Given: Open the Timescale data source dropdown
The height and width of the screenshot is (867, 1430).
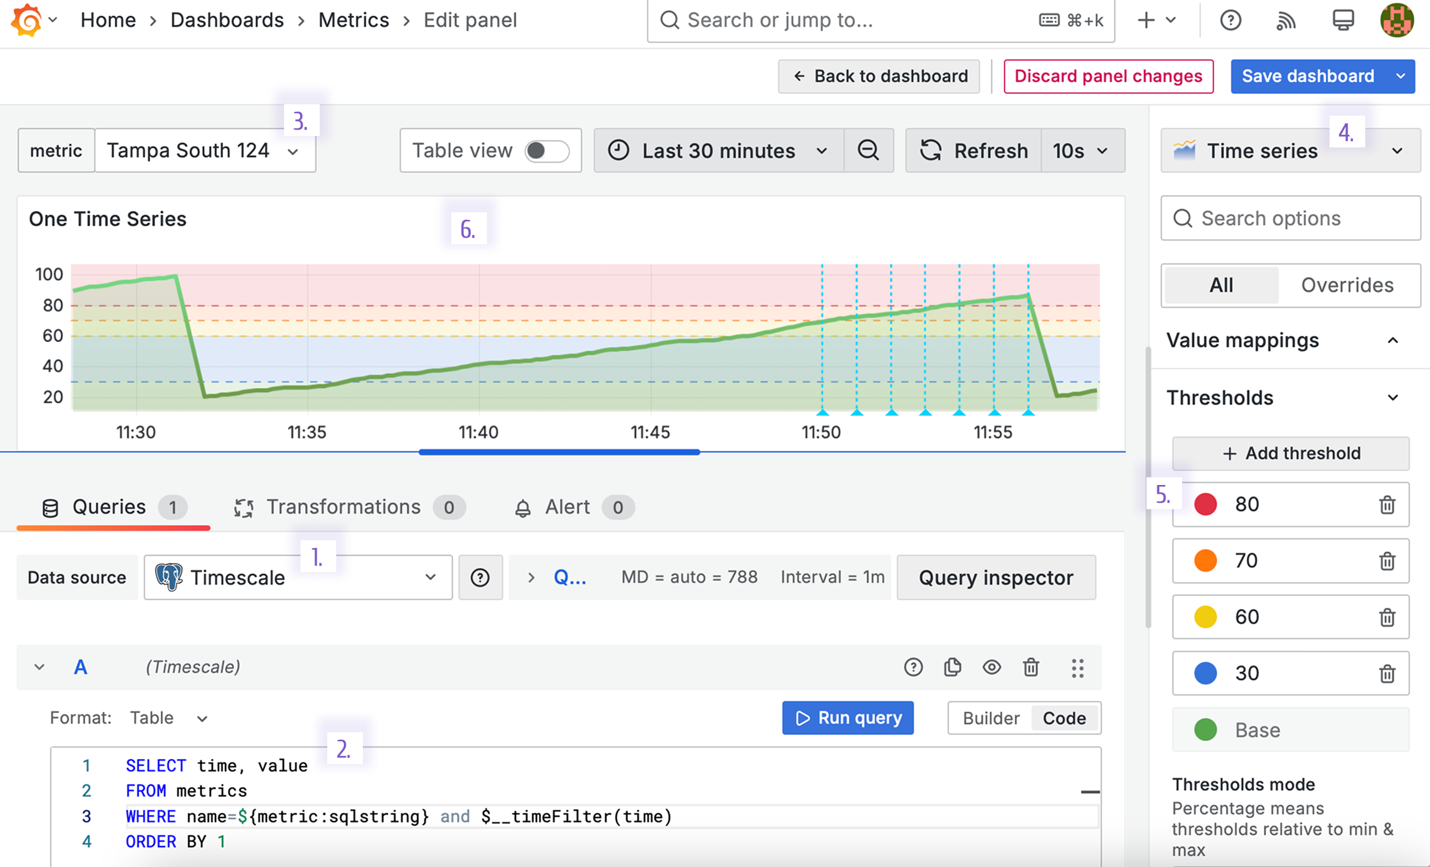Looking at the screenshot, I should (x=298, y=577).
